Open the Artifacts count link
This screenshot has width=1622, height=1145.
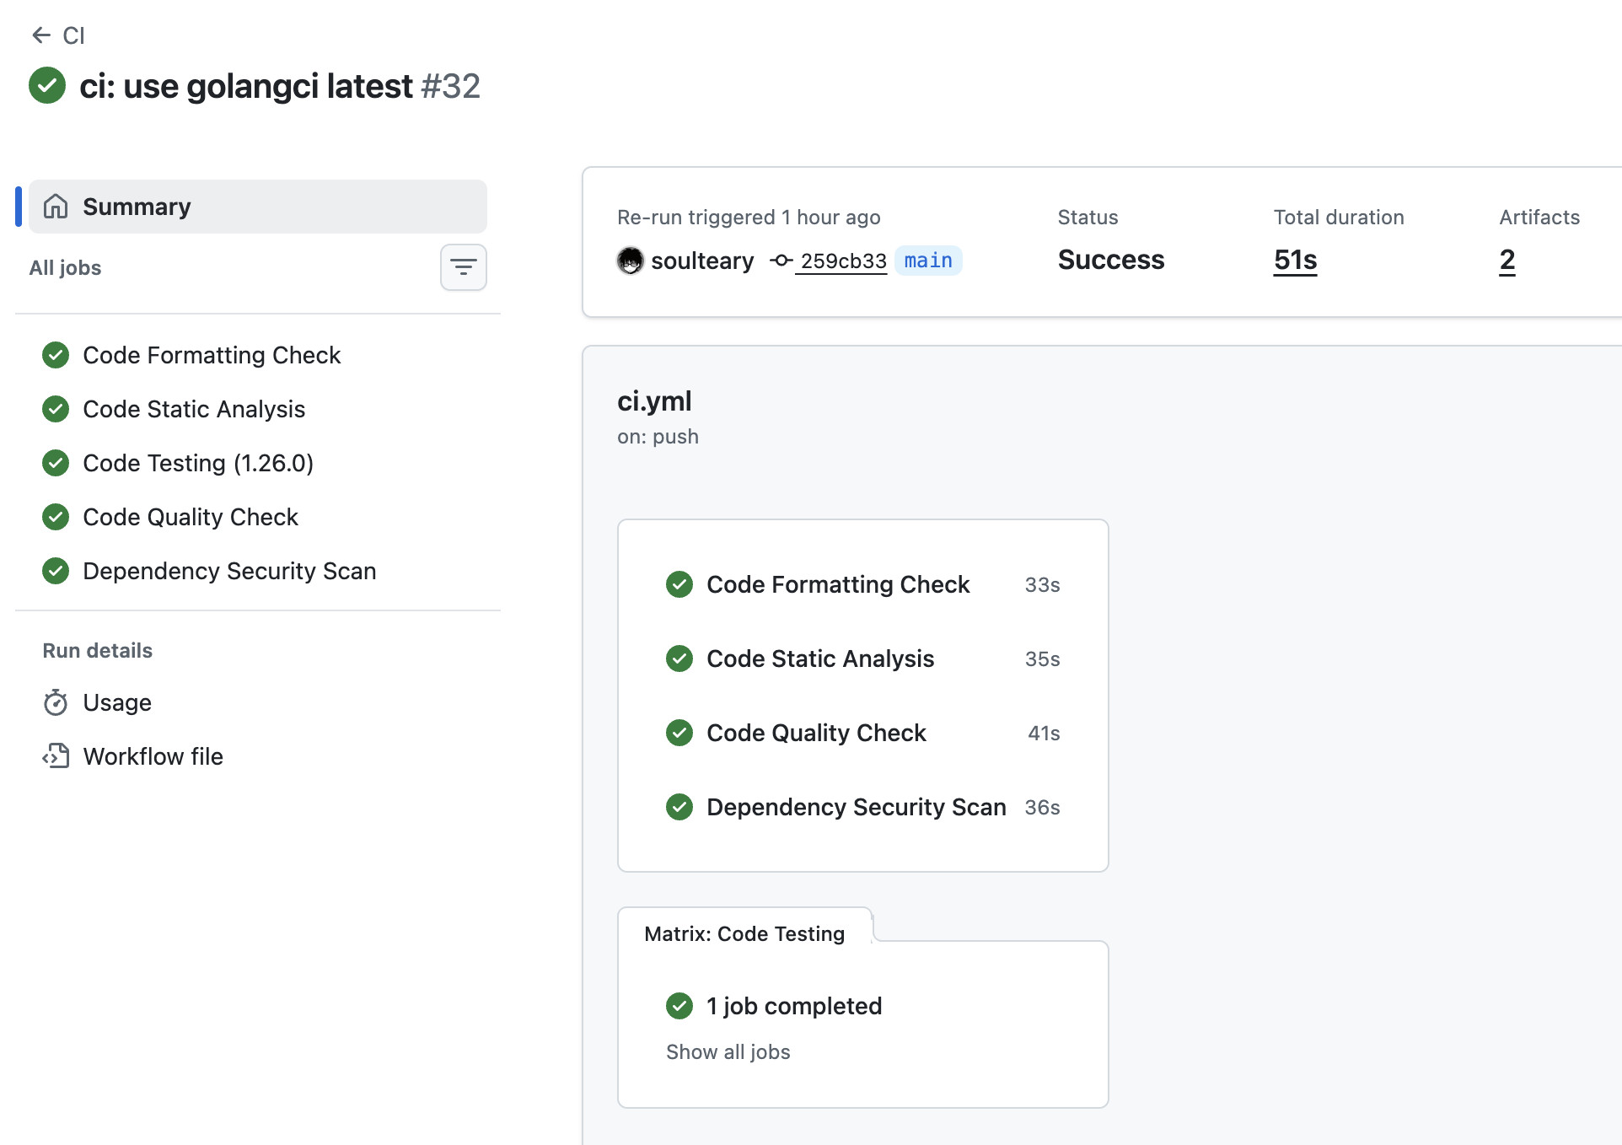coord(1507,261)
